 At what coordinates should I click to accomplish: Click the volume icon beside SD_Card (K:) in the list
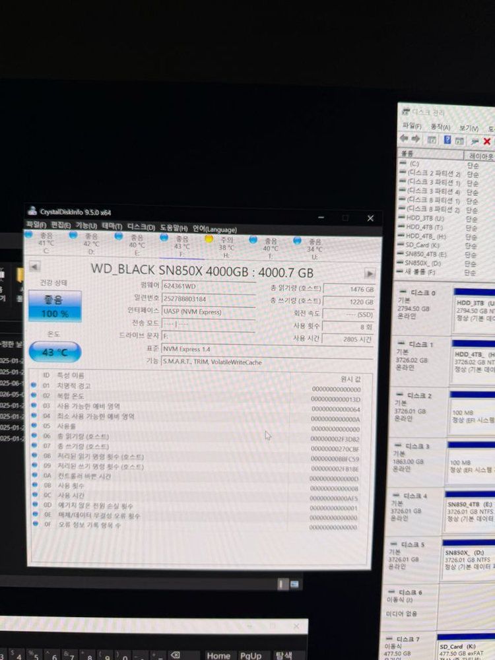click(402, 244)
